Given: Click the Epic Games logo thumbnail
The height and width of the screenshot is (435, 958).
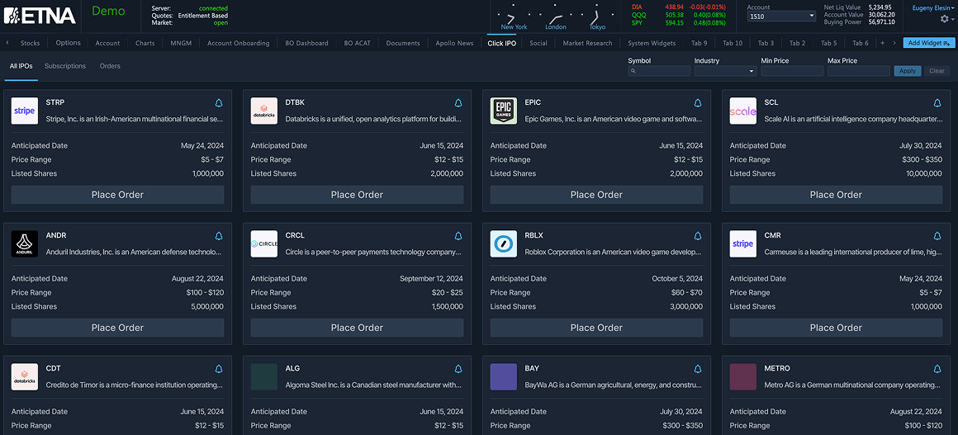Looking at the screenshot, I should 504,111.
